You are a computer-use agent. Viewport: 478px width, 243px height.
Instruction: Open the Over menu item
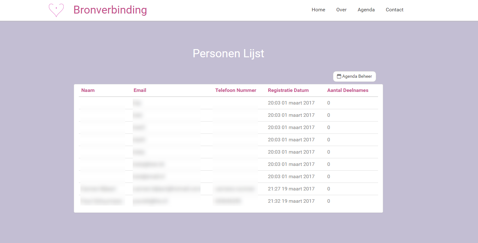pyautogui.click(x=341, y=10)
